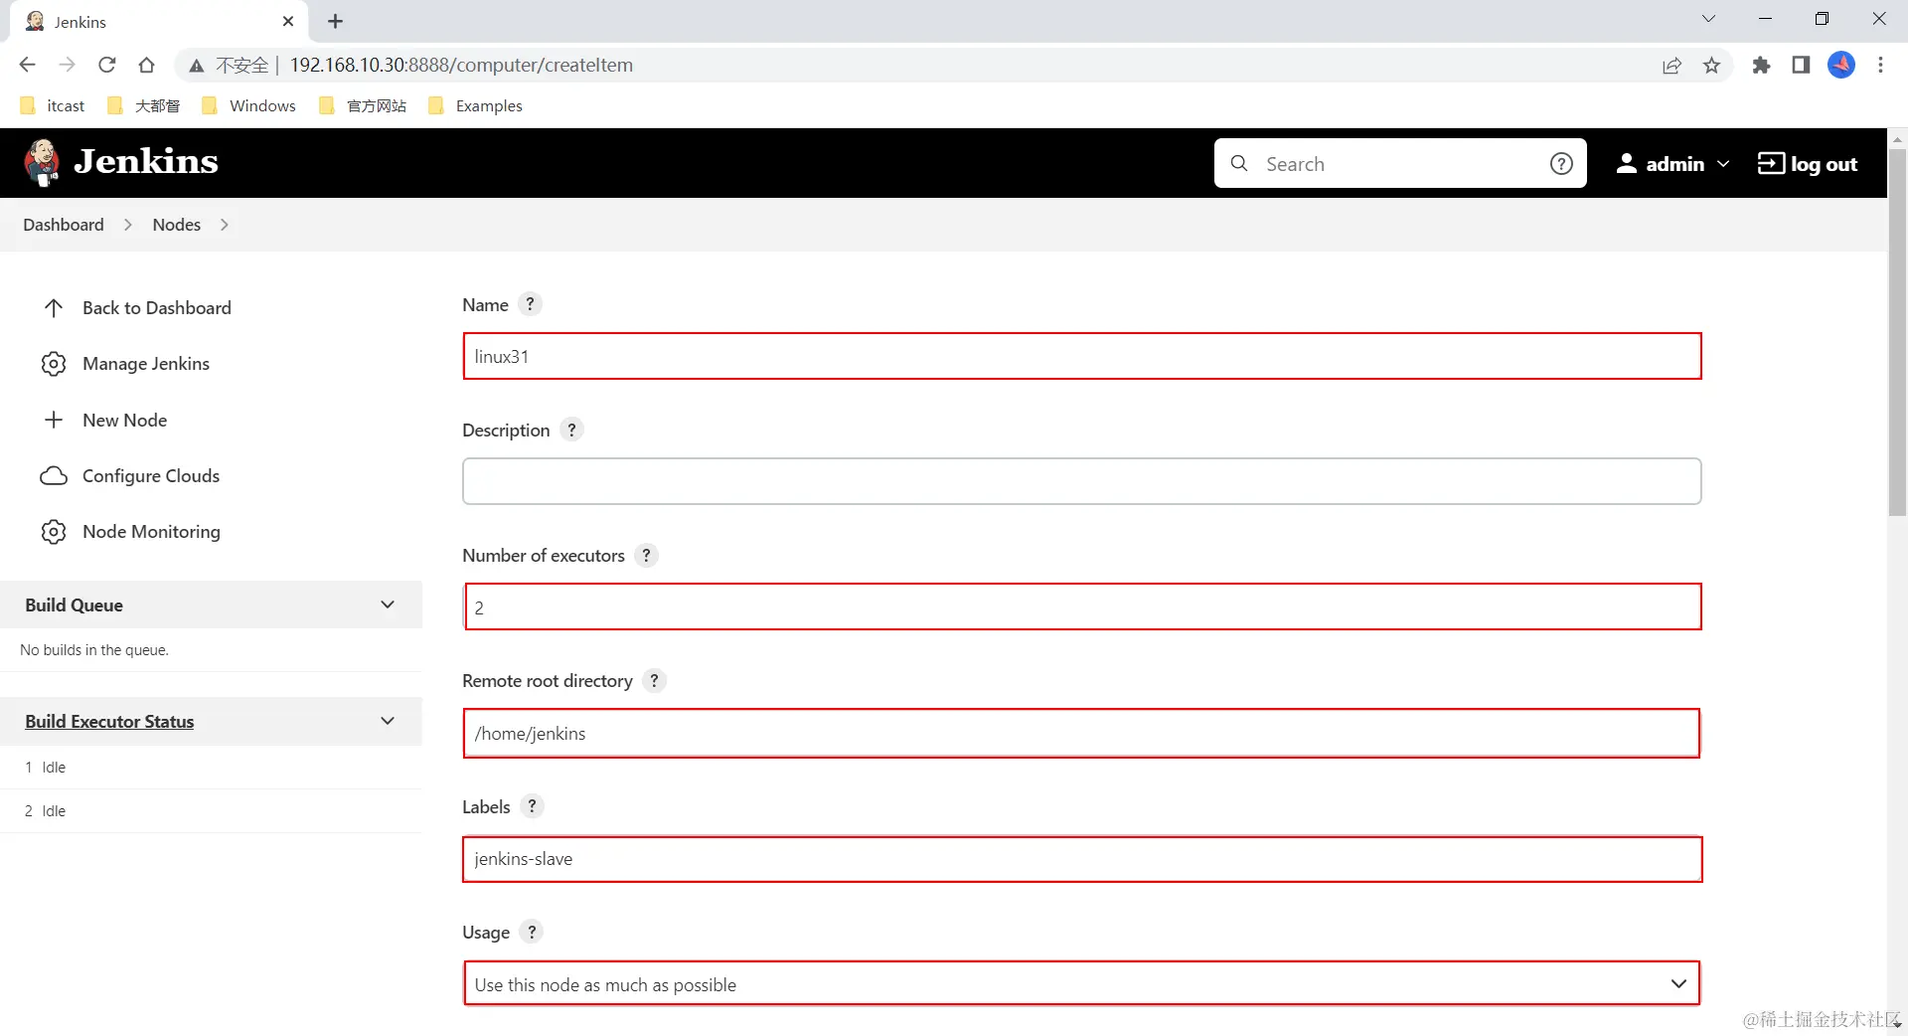Viewport: 1908px width, 1036px height.
Task: Open the admin user dropdown
Action: [x=1673, y=164]
